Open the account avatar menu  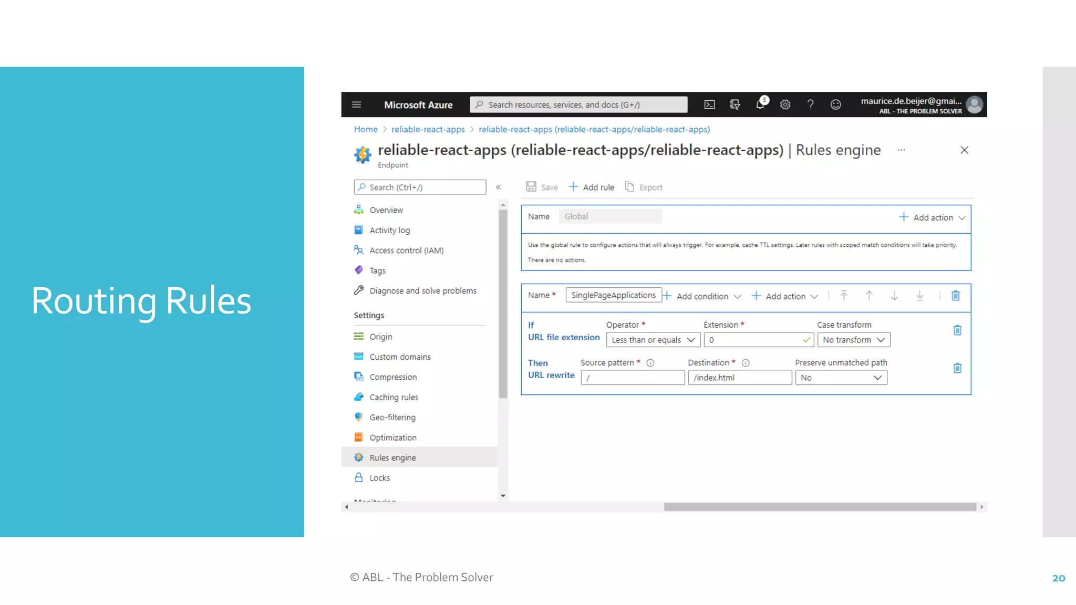974,105
